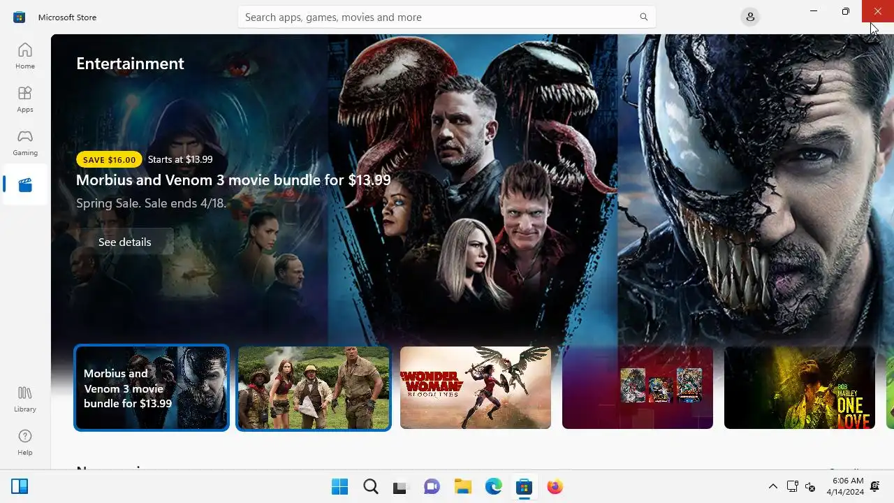Click the 'Starts at $13.99' text
This screenshot has width=894, height=503.
180,159
